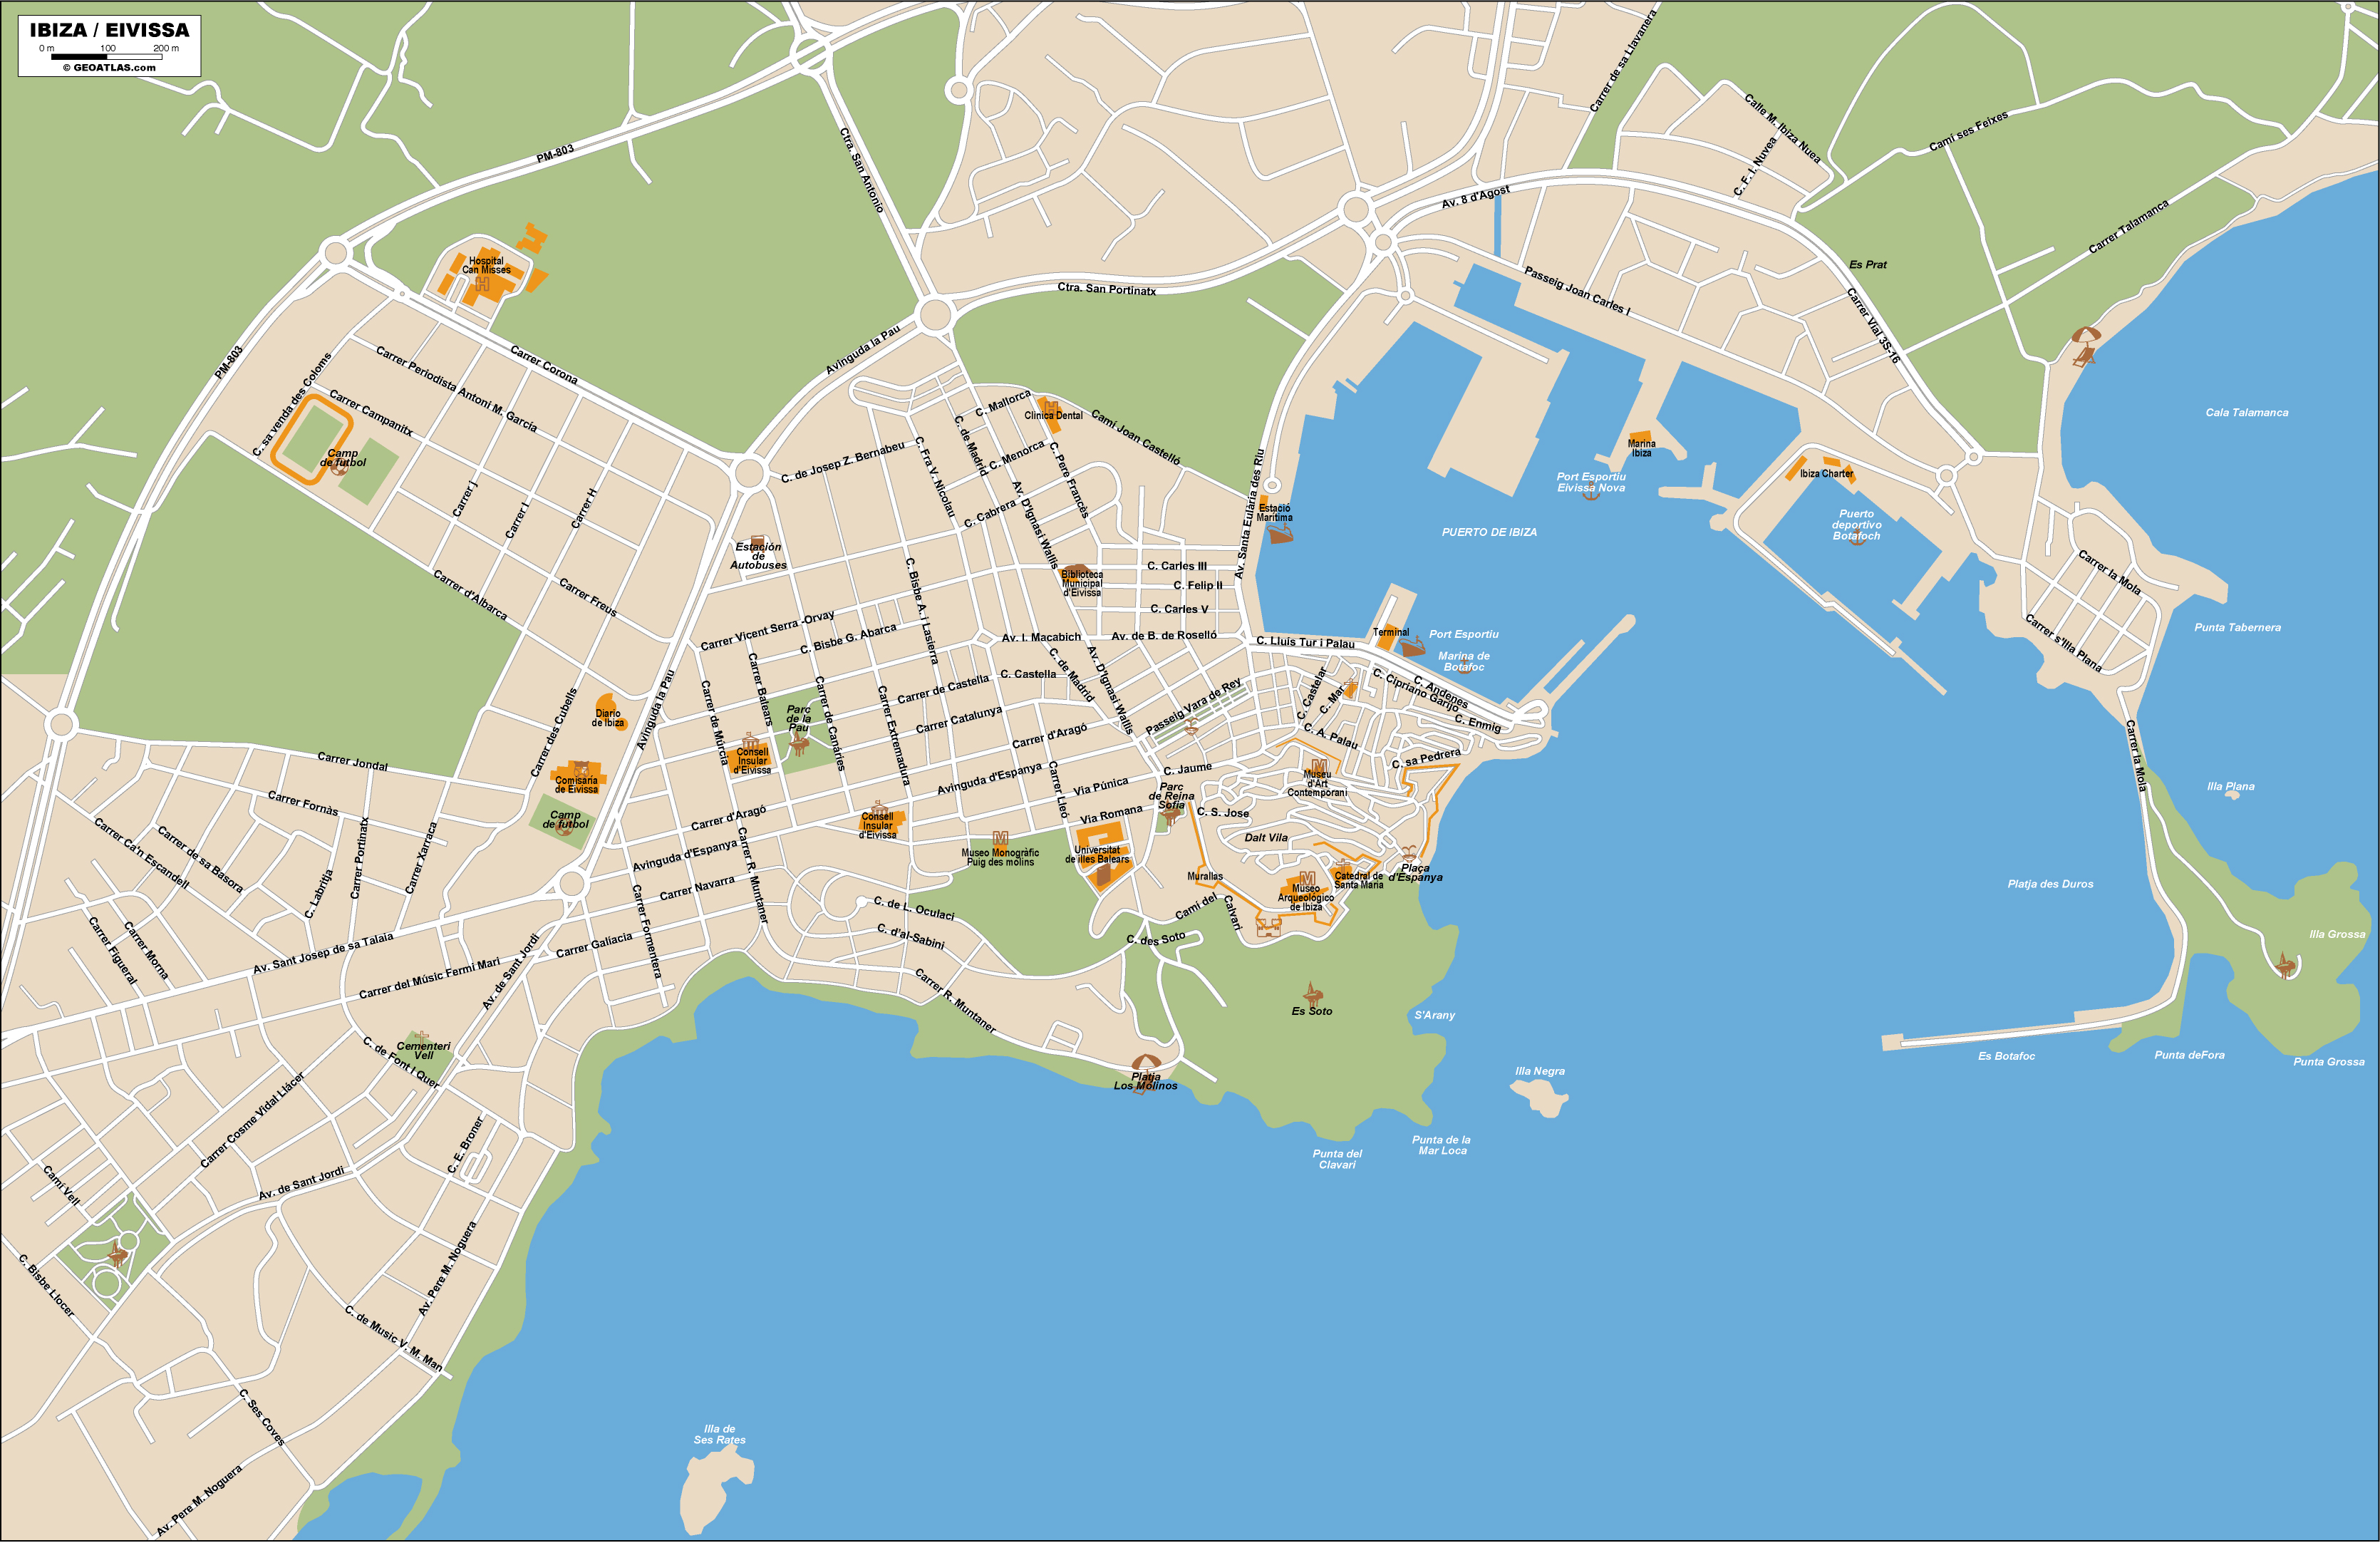The width and height of the screenshot is (2380, 1543).
Task: Click the Museo Monogràfic Puig des Molins icon
Action: pos(1000,838)
